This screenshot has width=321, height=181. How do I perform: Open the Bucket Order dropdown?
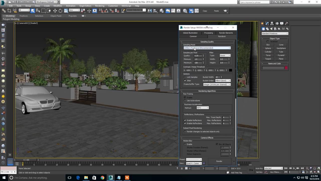[223, 81]
